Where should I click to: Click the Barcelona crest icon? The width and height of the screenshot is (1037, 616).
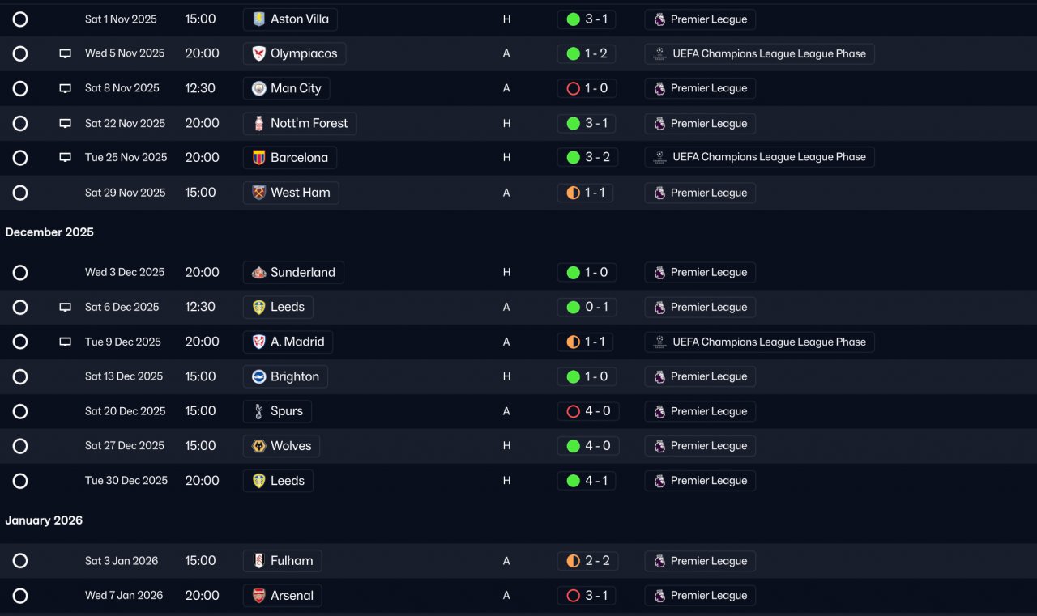[258, 158]
